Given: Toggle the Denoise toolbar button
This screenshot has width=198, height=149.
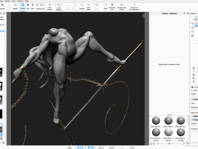Looking at the screenshot, I should pos(2,7).
